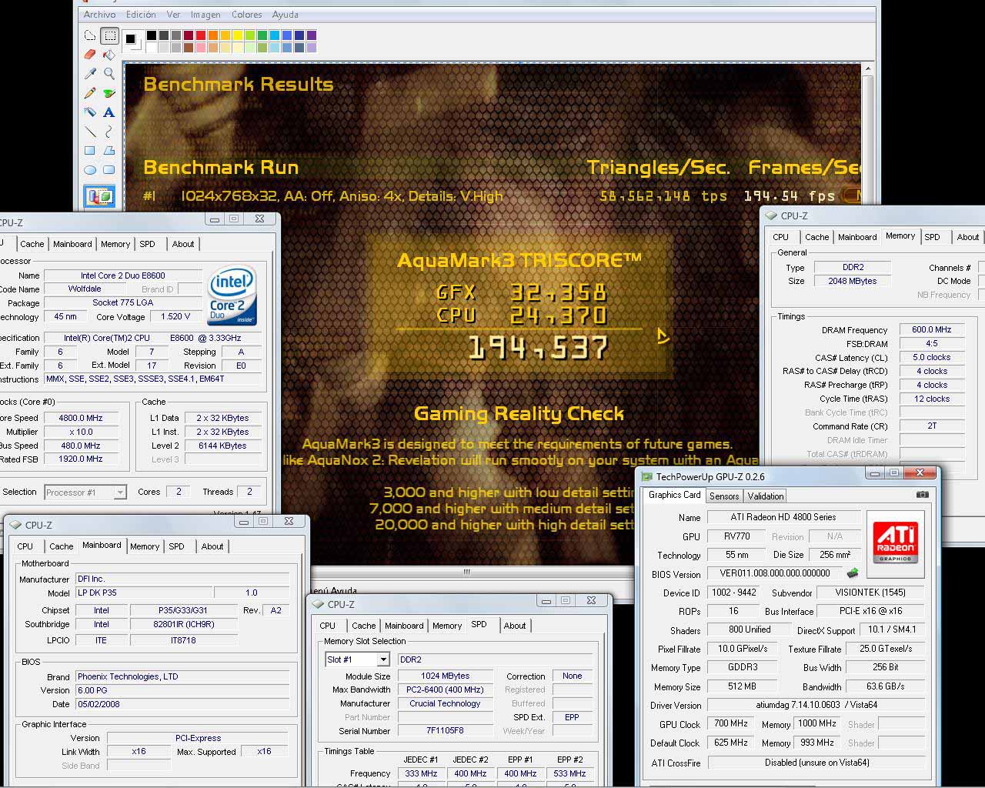985x788 pixels.
Task: Click the Driver Version atiumdag field
Action: click(x=817, y=706)
